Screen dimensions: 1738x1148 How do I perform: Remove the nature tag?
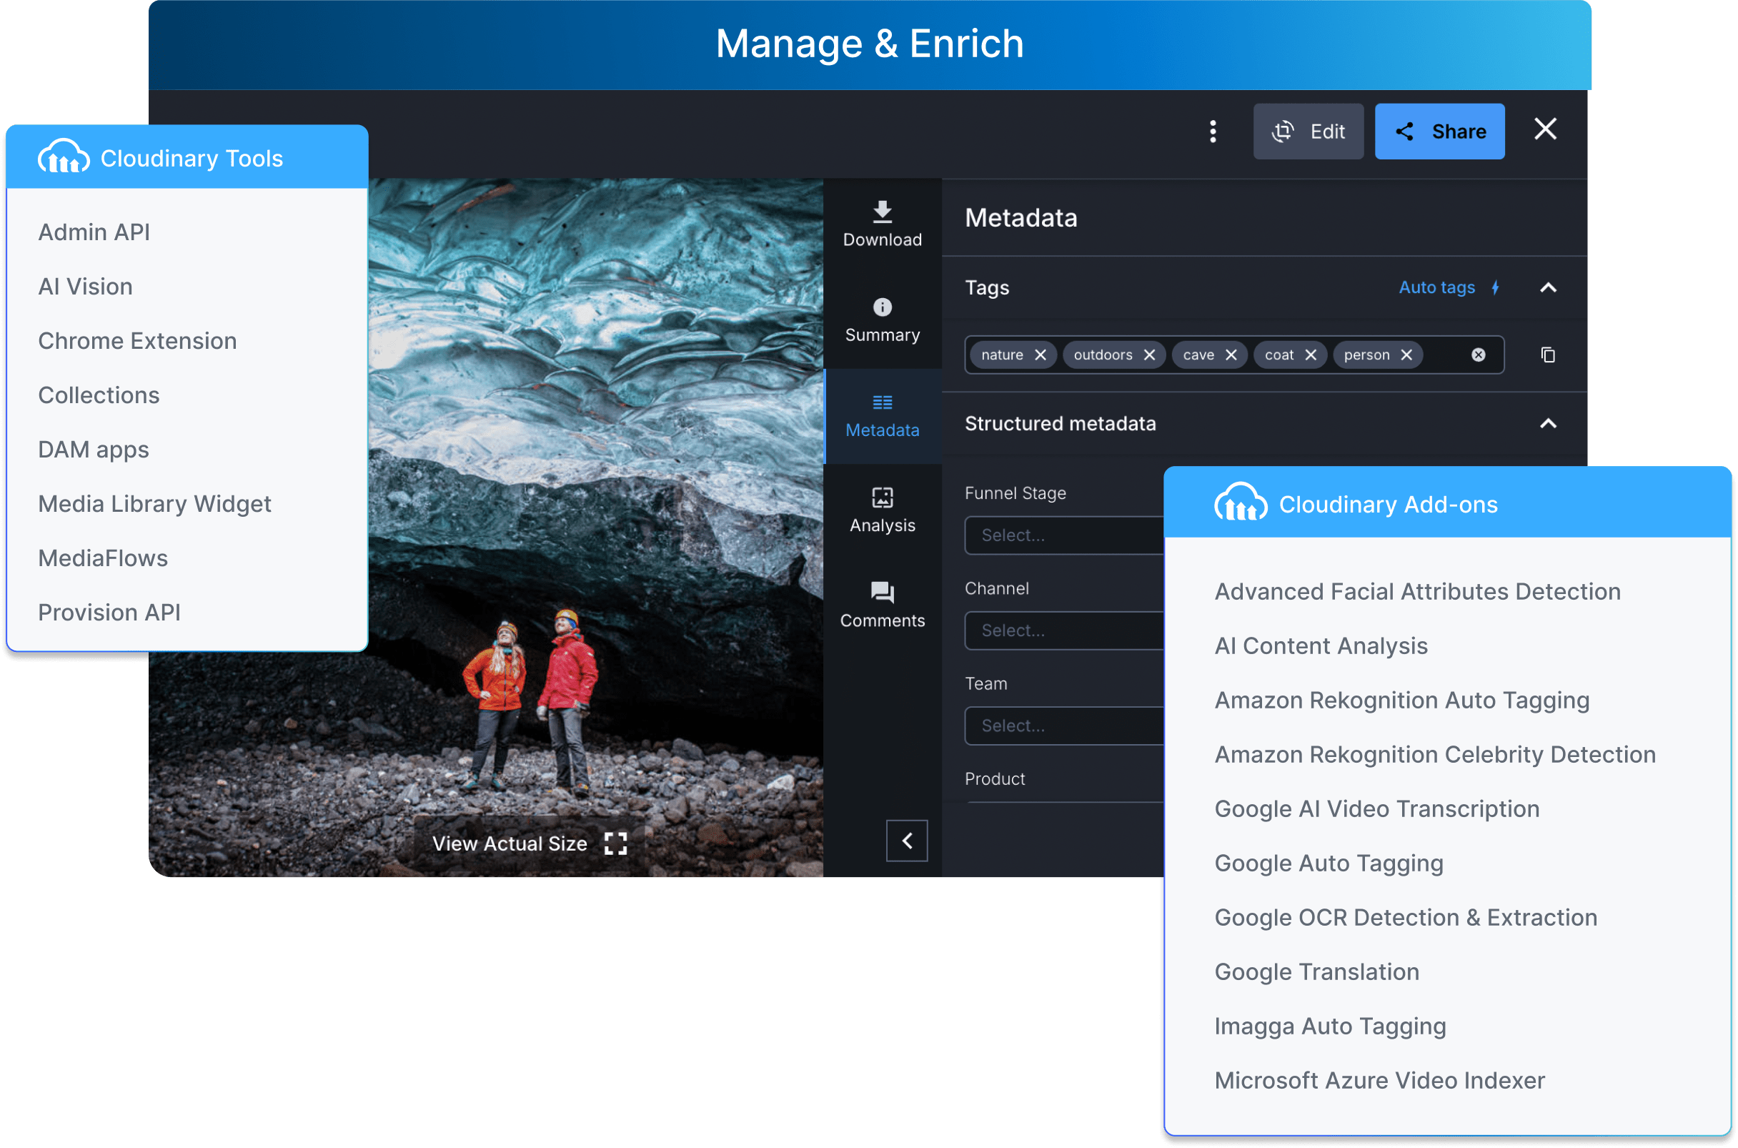tap(1040, 355)
